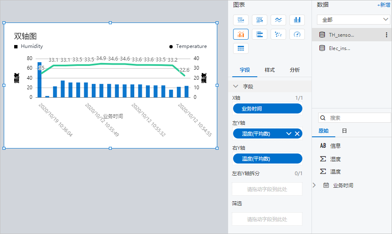Select the Elec_ins dataset

(339, 48)
